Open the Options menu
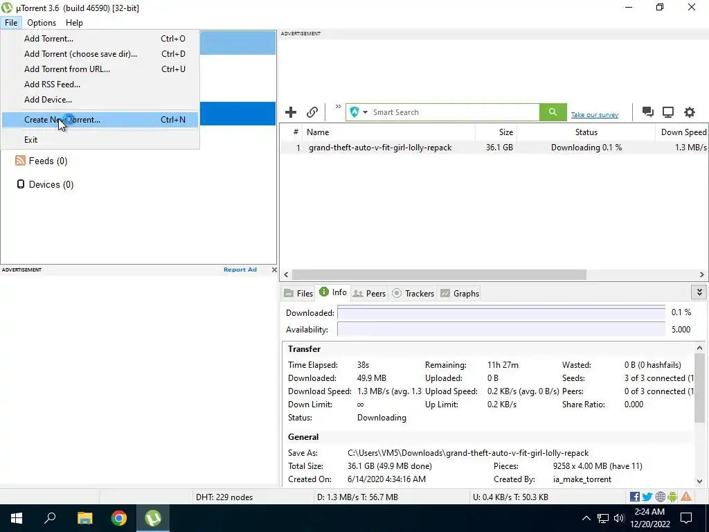 point(42,23)
